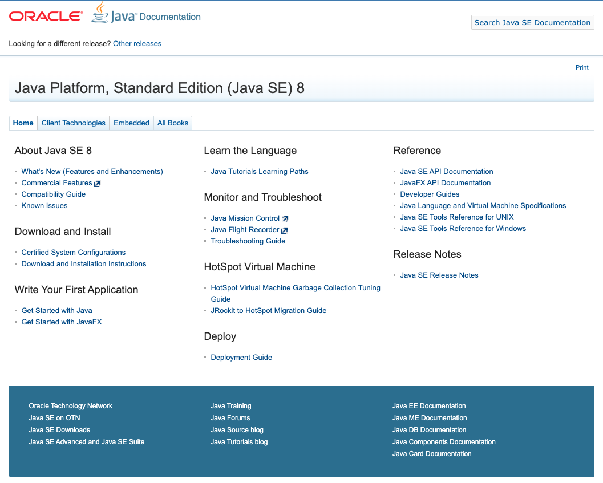This screenshot has height=483, width=603.
Task: Open the Java Mission Control link
Action: pos(245,218)
